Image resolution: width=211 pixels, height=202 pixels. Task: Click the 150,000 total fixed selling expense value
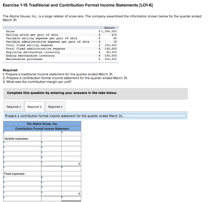tap(111, 45)
